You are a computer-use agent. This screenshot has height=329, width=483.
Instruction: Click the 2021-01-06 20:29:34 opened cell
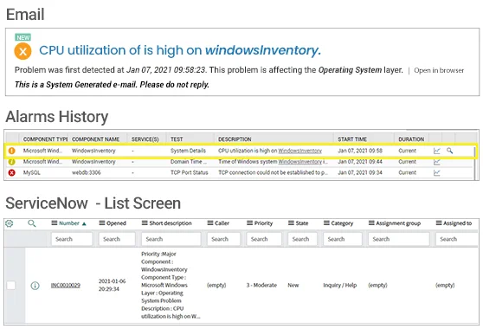coord(113,285)
